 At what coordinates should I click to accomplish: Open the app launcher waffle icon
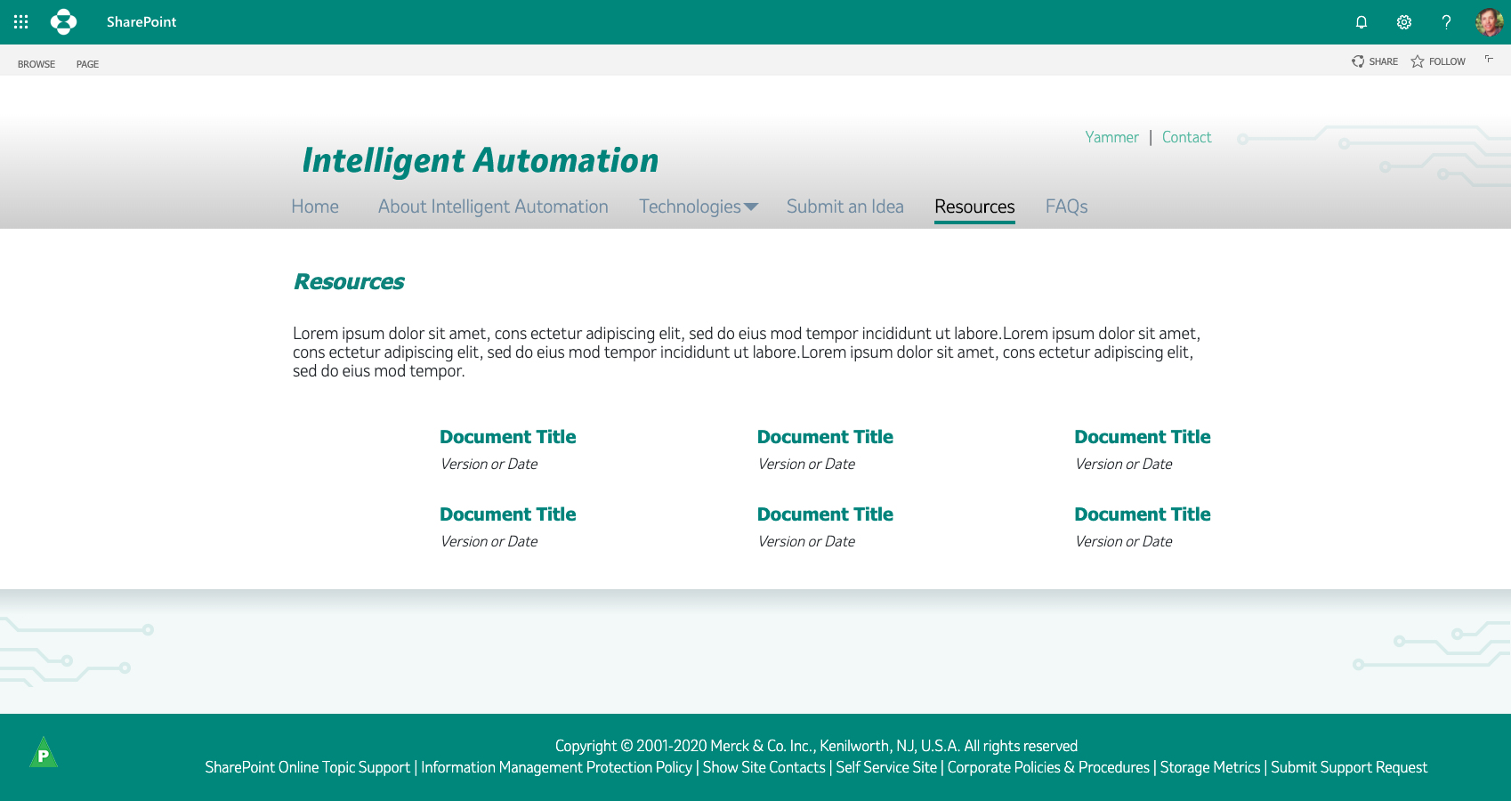coord(21,22)
